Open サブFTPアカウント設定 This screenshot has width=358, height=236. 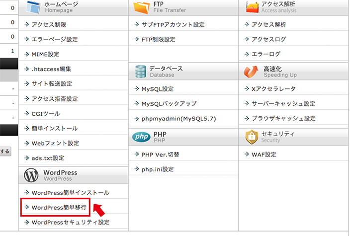tap(173, 24)
